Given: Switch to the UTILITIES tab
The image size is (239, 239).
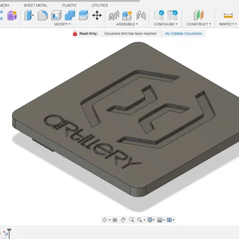Looking at the screenshot, I should pos(100,5).
